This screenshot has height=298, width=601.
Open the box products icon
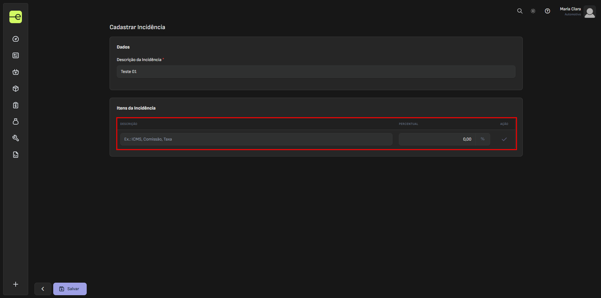(x=16, y=89)
